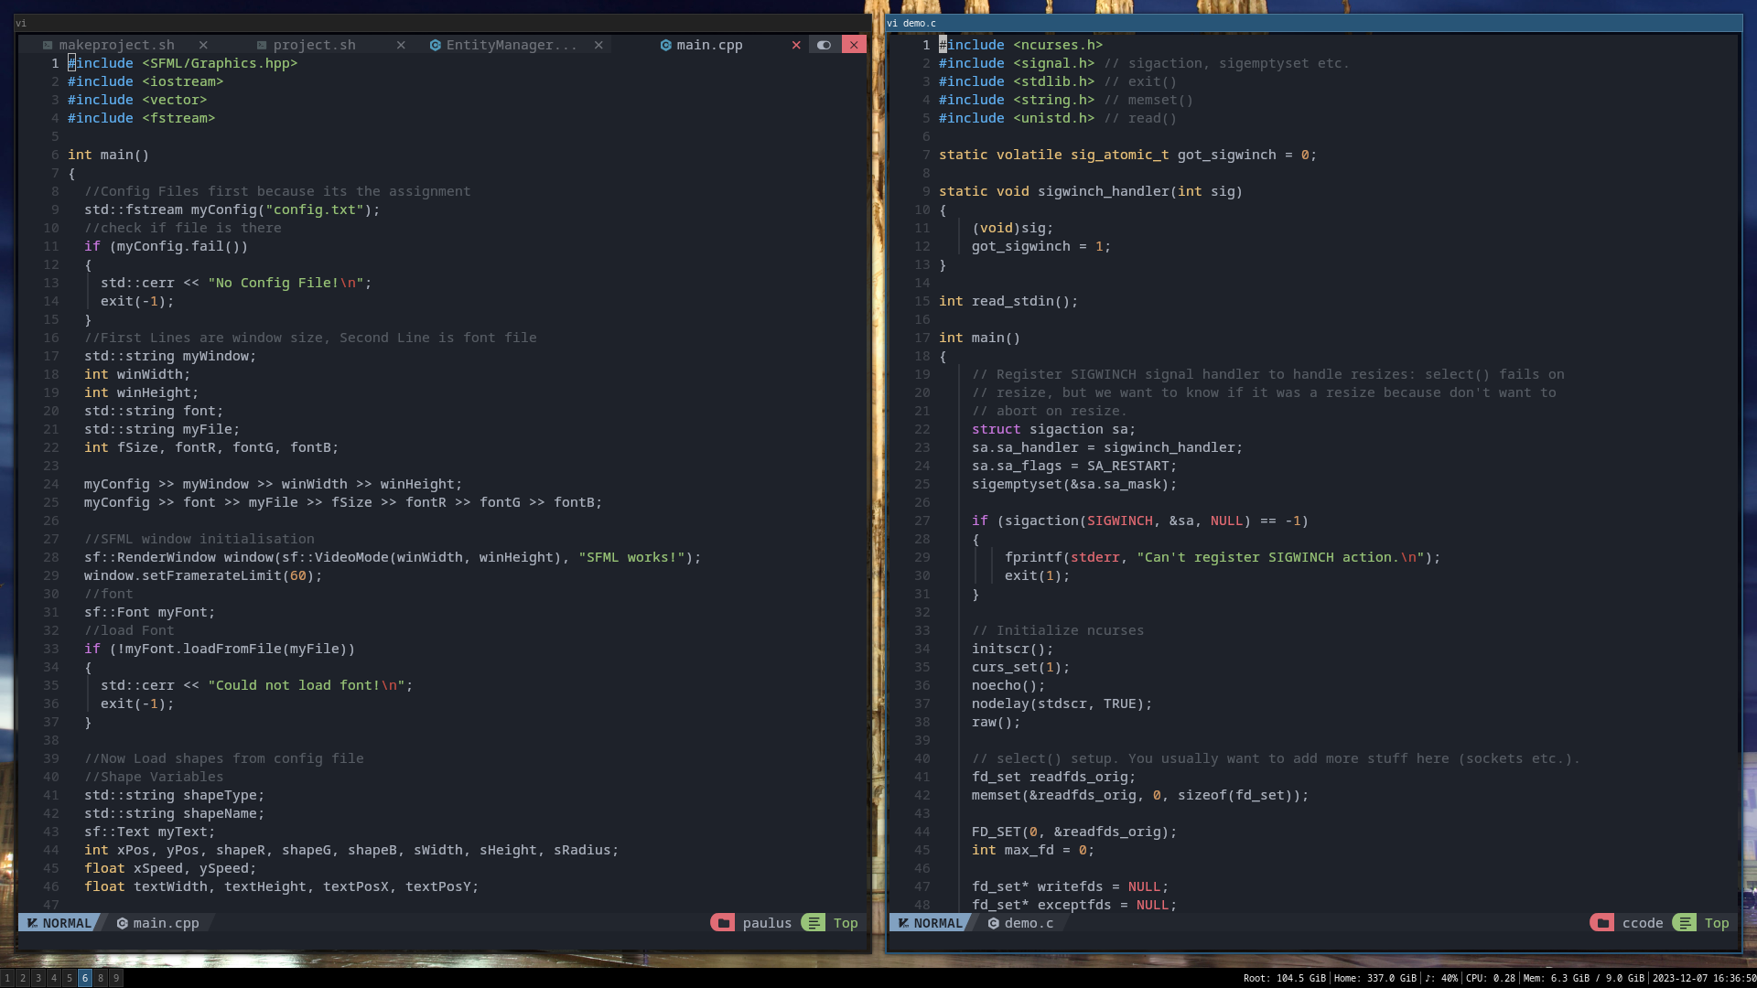The image size is (1757, 988).
Task: Switch to workspace 9
Action: click(116, 978)
